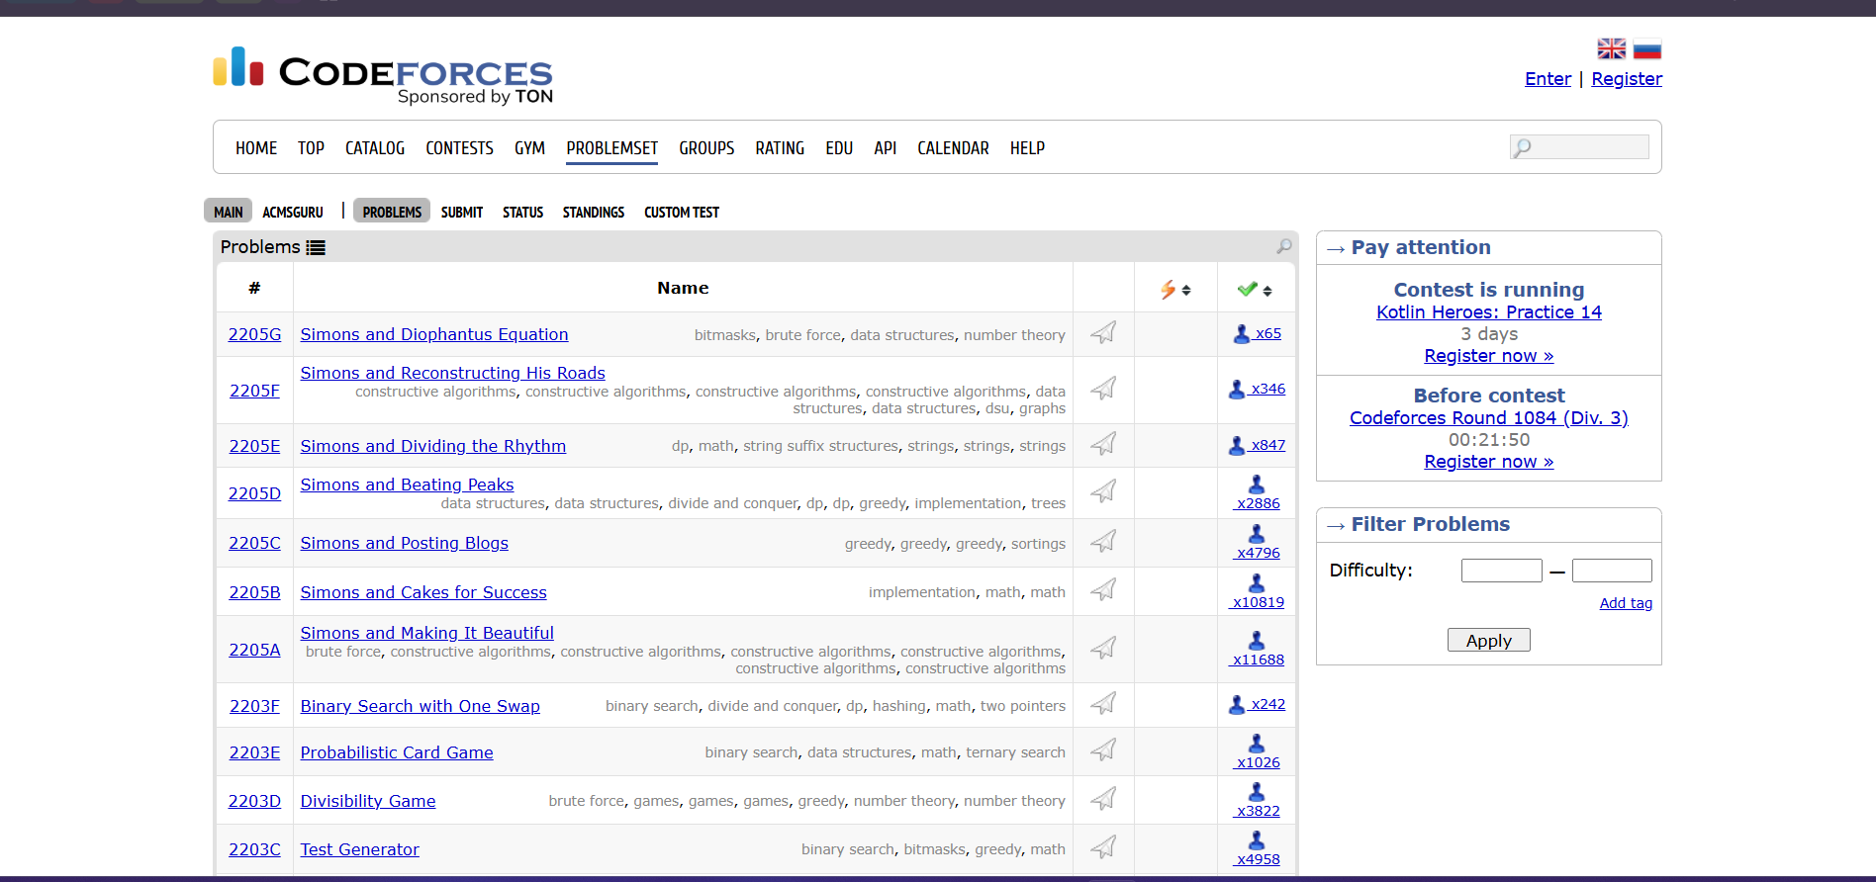Open the submit icon for Binary Search with One Swap
This screenshot has height=882, width=1876.
1103,704
